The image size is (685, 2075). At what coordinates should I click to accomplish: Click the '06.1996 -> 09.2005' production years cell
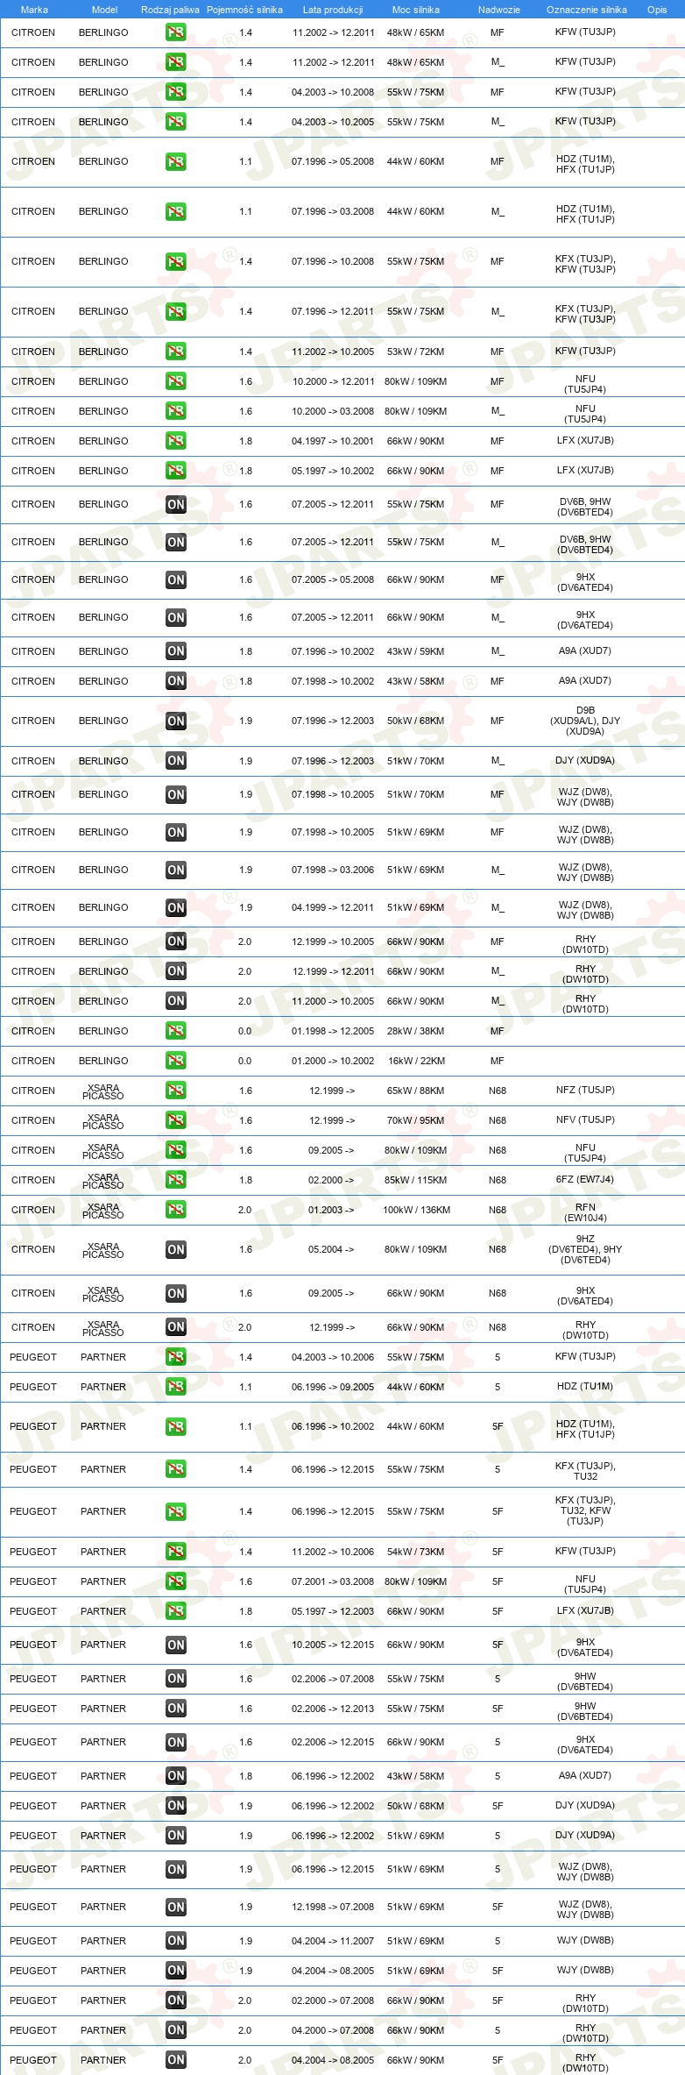coord(333,1387)
